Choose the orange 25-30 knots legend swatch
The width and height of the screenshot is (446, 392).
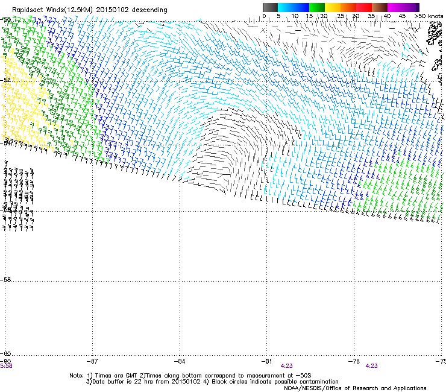pyautogui.click(x=348, y=7)
